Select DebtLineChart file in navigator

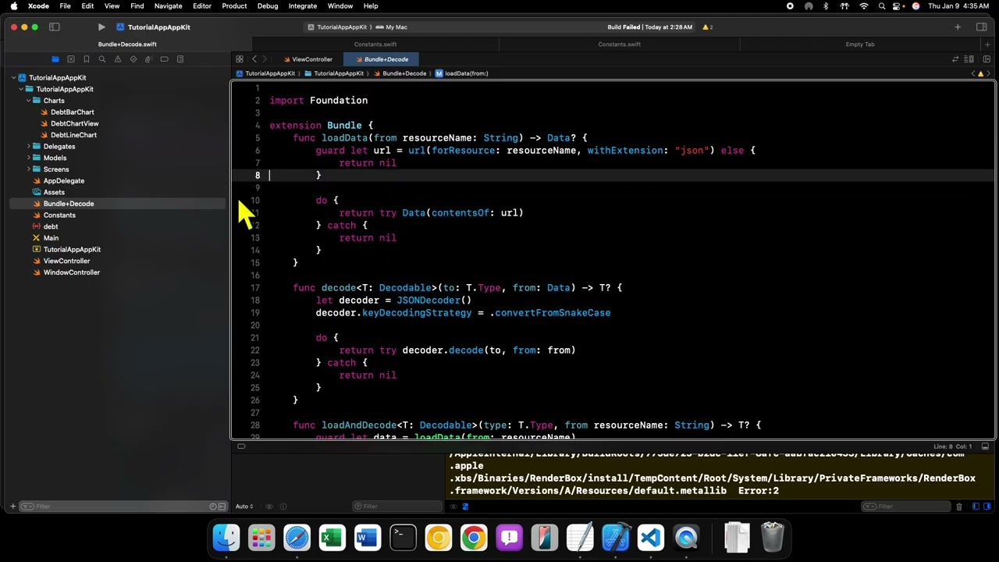tap(73, 135)
